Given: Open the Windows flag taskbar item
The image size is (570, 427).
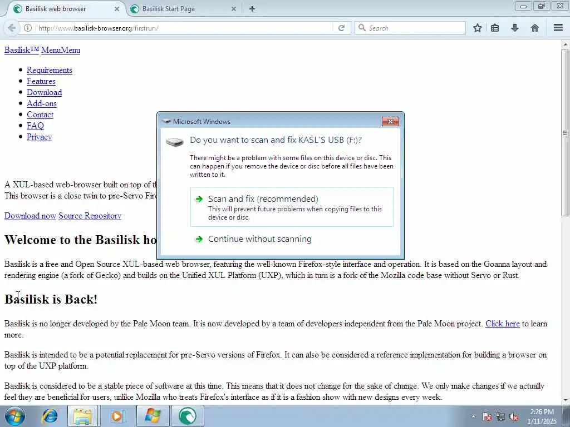Looking at the screenshot, I should (153, 416).
